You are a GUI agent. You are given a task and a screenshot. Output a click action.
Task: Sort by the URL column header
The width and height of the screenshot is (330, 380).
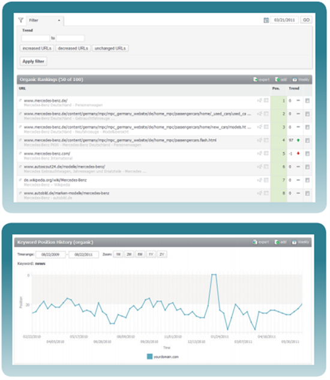tap(22, 88)
